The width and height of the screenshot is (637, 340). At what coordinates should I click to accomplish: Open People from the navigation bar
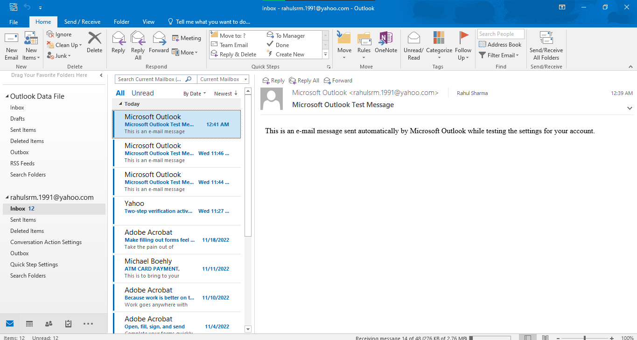click(x=49, y=324)
